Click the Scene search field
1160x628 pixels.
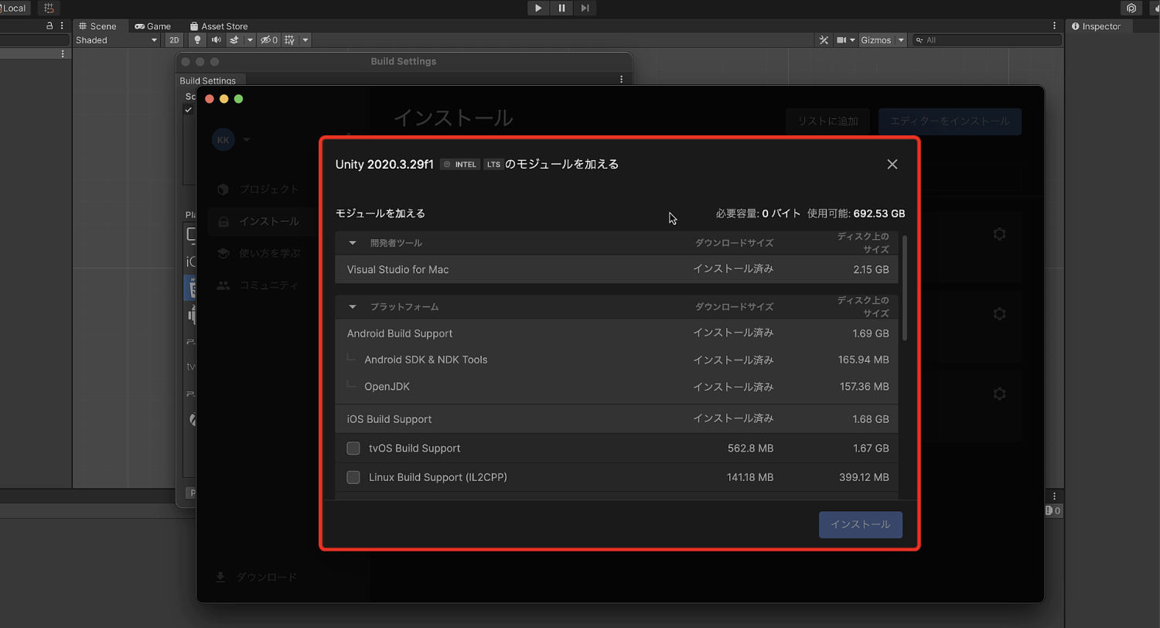[x=987, y=40]
